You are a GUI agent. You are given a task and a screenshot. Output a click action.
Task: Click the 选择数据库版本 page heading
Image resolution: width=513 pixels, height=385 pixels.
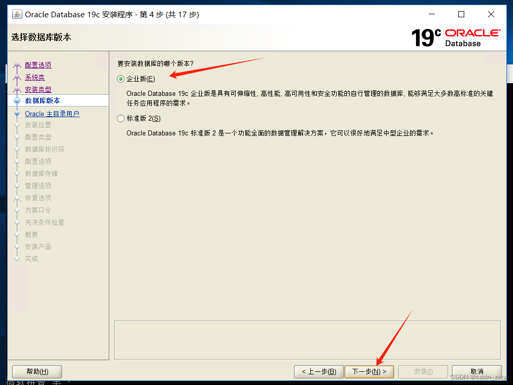[41, 37]
